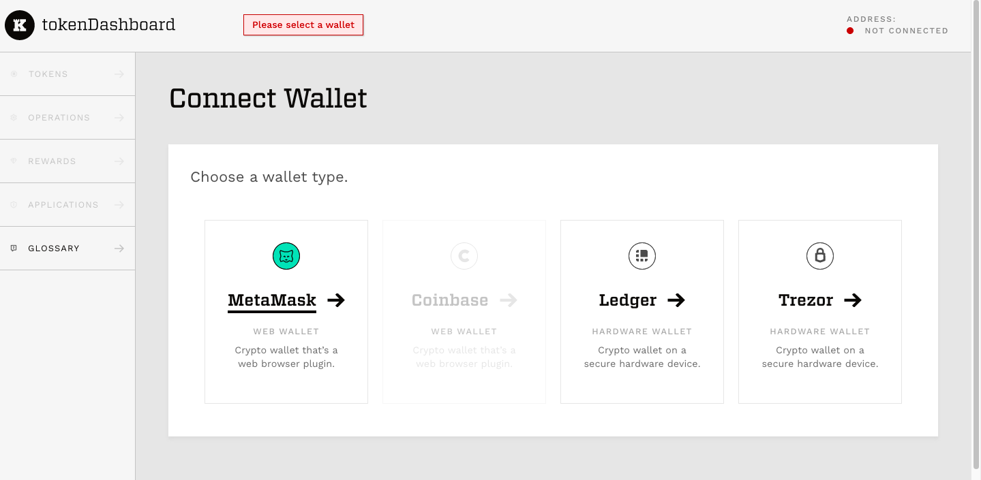Dismiss the 'Please select a wallet' alert
The height and width of the screenshot is (480, 981).
[303, 25]
